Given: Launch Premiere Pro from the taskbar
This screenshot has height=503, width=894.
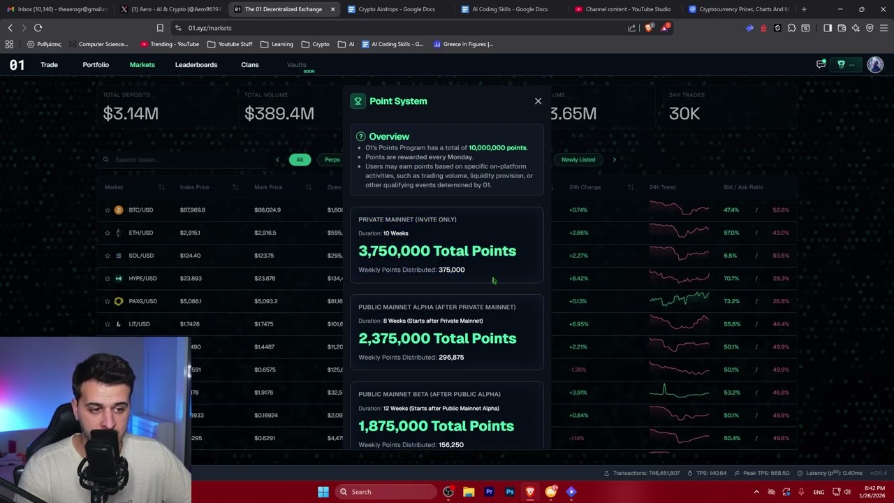Looking at the screenshot, I should pyautogui.click(x=489, y=492).
